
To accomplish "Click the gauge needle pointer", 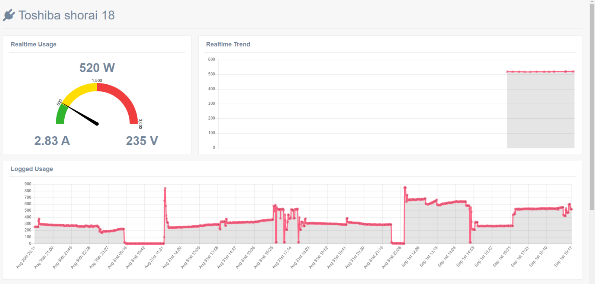I will 80,114.
